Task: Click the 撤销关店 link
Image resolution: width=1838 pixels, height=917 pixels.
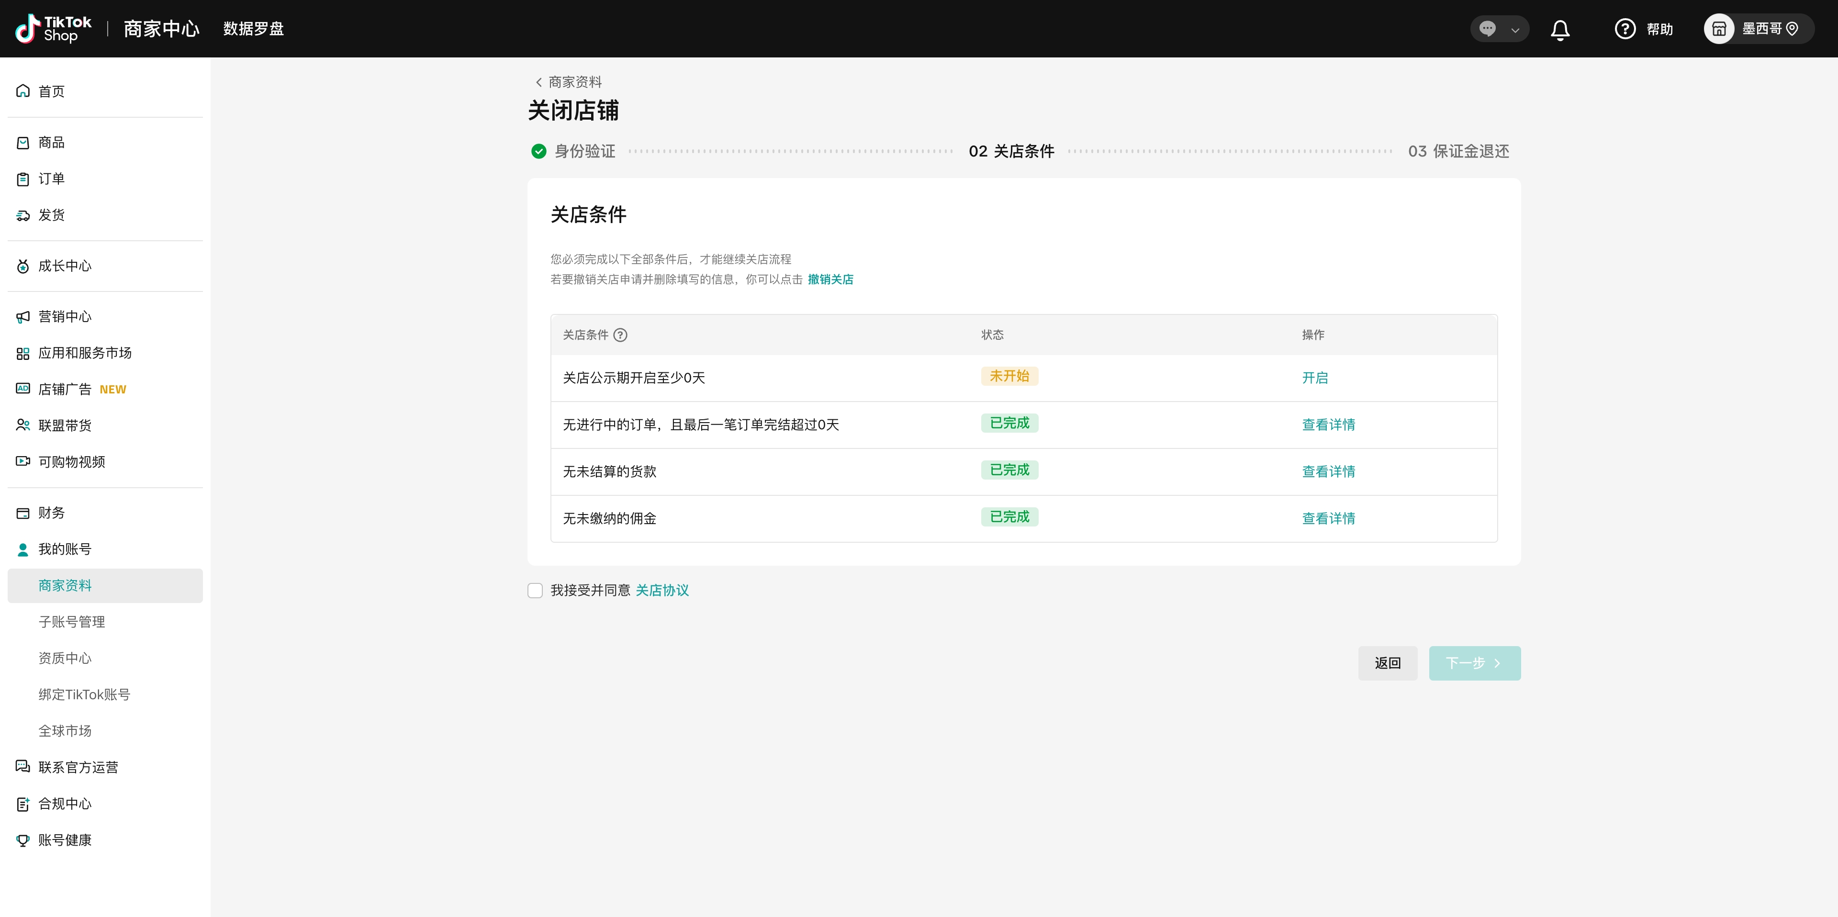Action: point(830,279)
